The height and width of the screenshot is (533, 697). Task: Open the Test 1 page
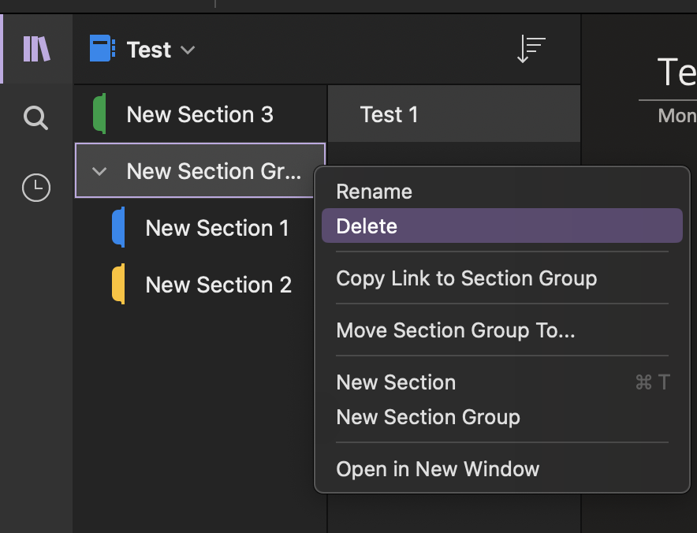pos(454,114)
